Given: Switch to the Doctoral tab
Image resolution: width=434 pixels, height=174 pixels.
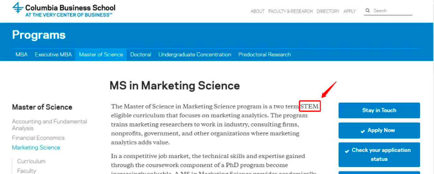Looking at the screenshot, I should 141,55.
